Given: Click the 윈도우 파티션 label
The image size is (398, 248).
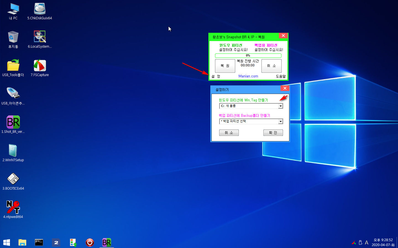Looking at the screenshot, I should click(x=231, y=45).
